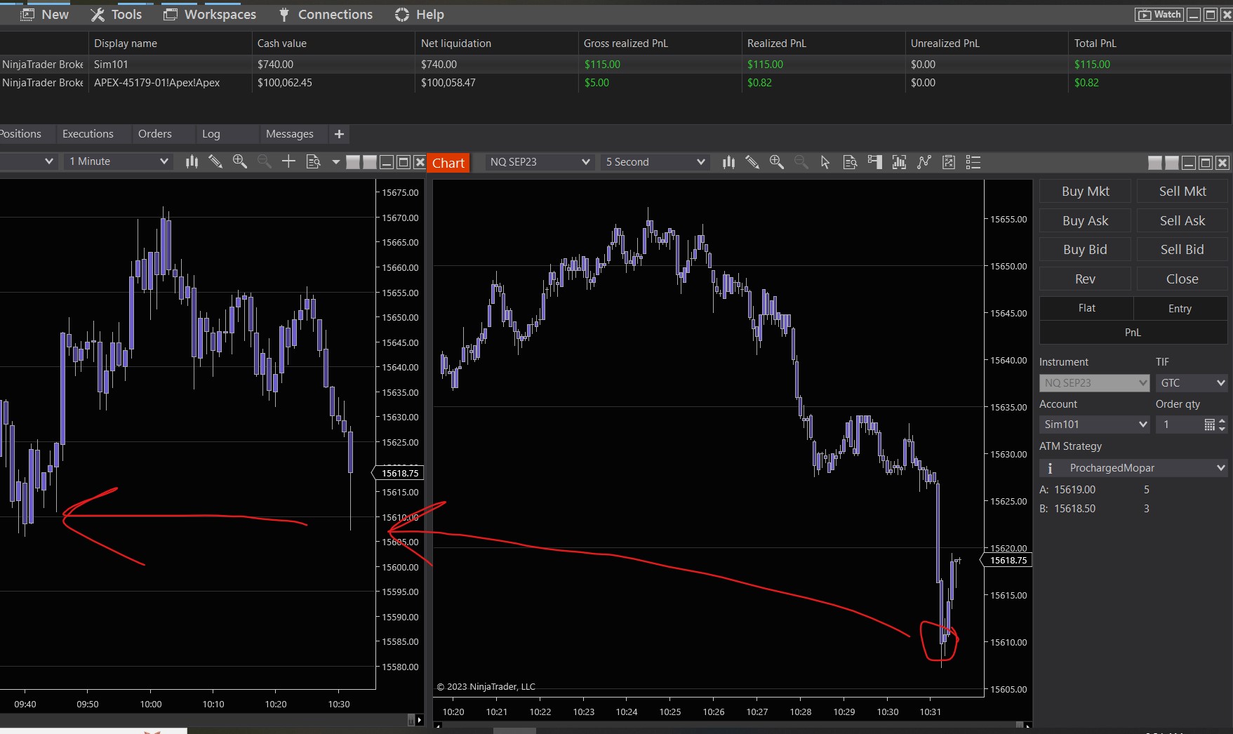This screenshot has width=1233, height=734.
Task: Show the Data Box in 5 Second chart
Action: [850, 162]
